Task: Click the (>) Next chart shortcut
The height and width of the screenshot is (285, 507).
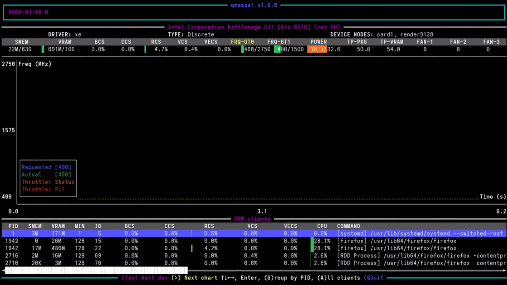Action: (194, 278)
